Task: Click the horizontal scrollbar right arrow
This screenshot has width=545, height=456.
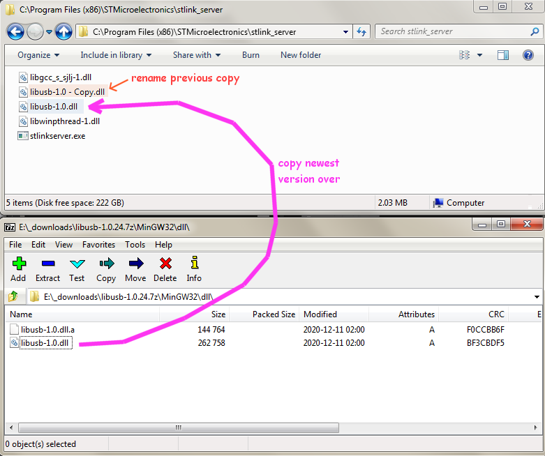Action: [536, 427]
